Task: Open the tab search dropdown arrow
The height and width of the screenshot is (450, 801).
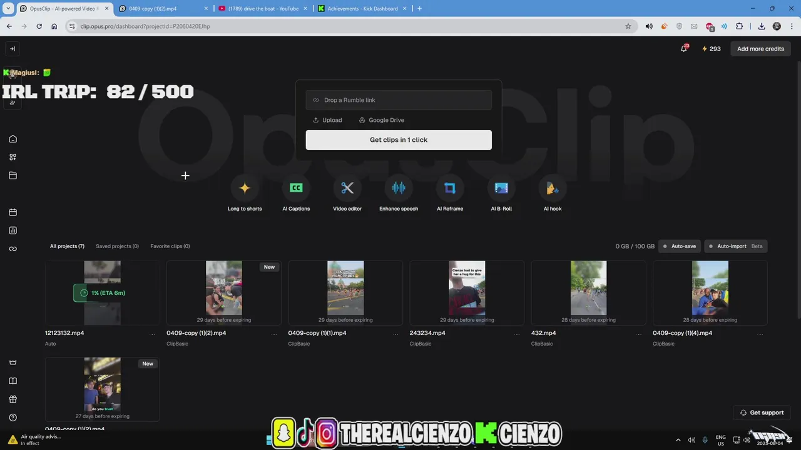Action: [x=8, y=9]
